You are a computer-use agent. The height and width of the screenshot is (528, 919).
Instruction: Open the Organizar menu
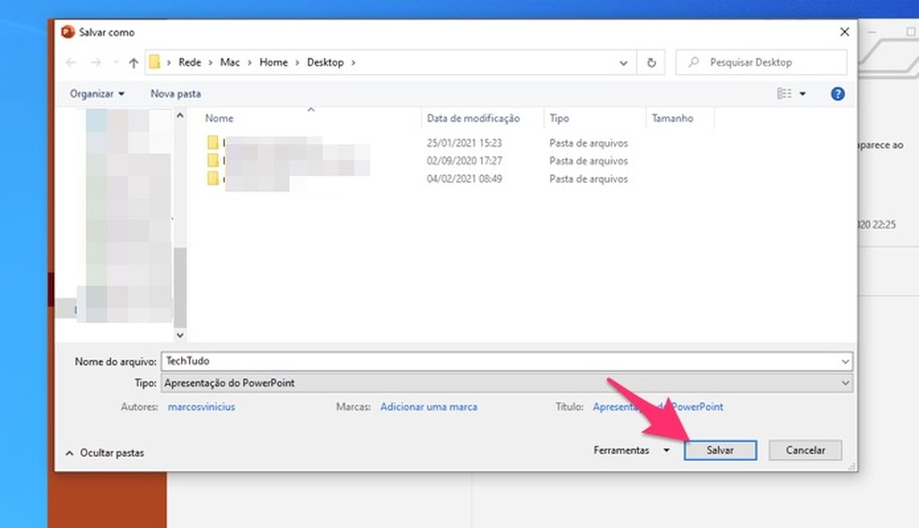[97, 93]
